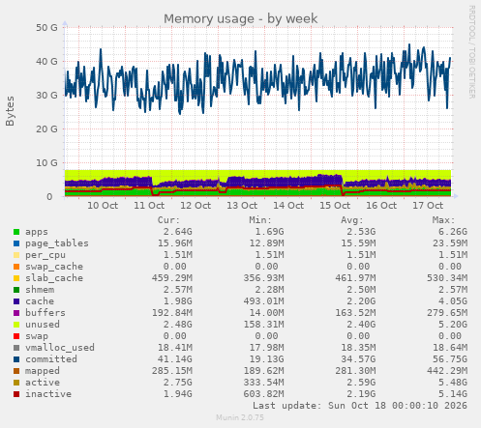
Task: Click the 'Max:' column header
Action: (443, 220)
